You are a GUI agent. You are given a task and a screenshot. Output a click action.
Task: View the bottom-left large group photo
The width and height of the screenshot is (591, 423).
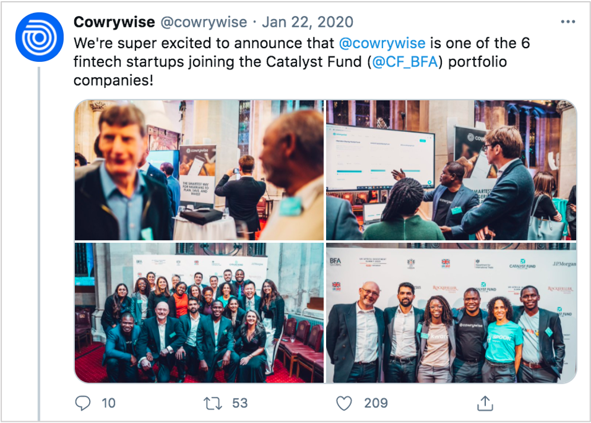[199, 313]
